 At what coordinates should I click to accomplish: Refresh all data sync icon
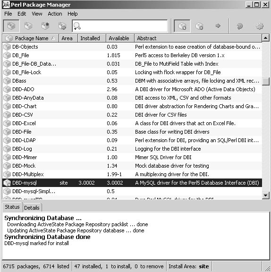[240, 26]
